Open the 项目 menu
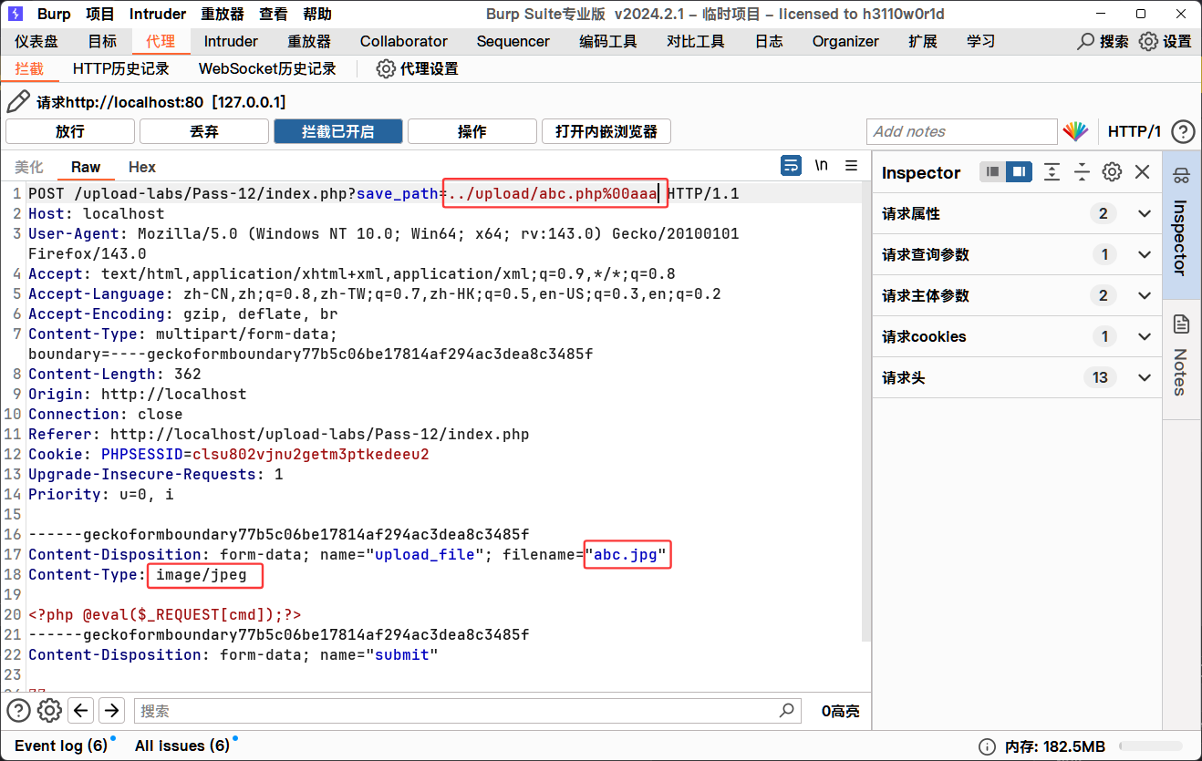Viewport: 1202px width, 761px height. (x=100, y=14)
